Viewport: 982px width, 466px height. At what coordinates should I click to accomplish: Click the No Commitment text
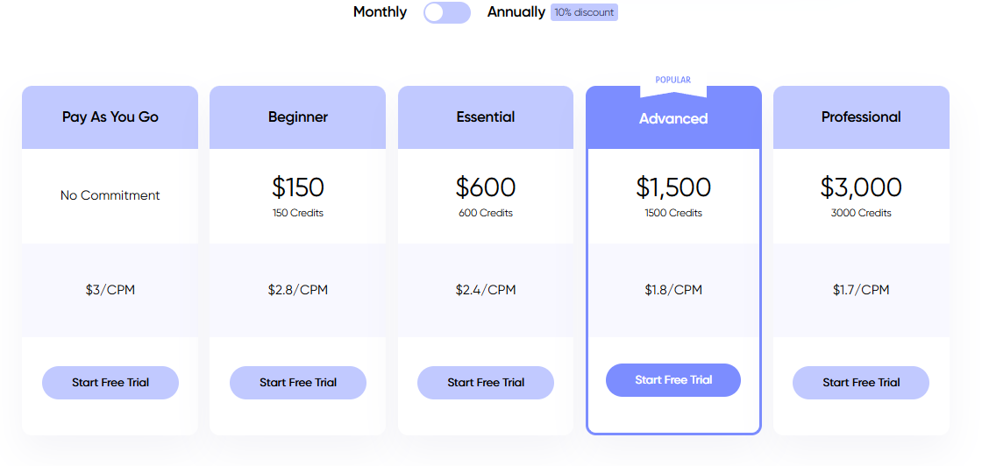pyautogui.click(x=110, y=195)
